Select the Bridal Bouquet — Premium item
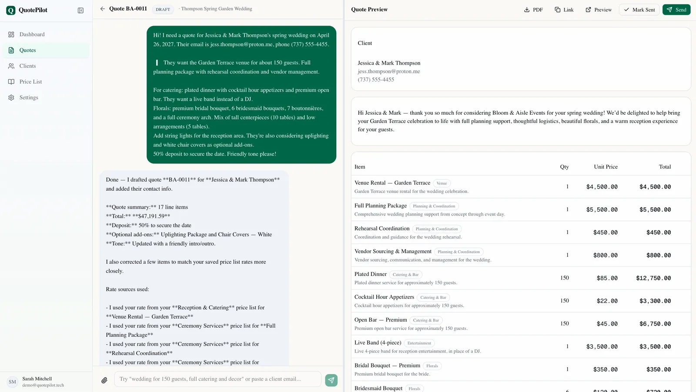 tap(521, 369)
